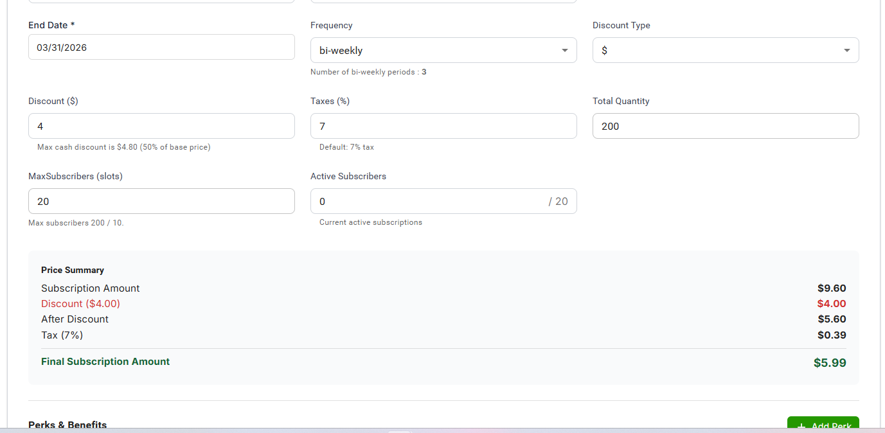The width and height of the screenshot is (885, 433).
Task: Click into the Discount ($) input
Action: click(x=161, y=127)
